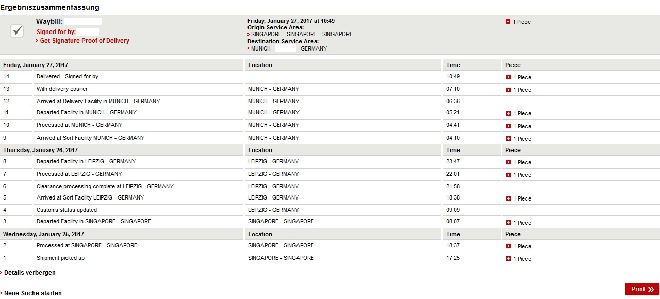Click plus icon for Processed at MUNICH row
Viewport: 660px width, 299px height.
(x=508, y=126)
